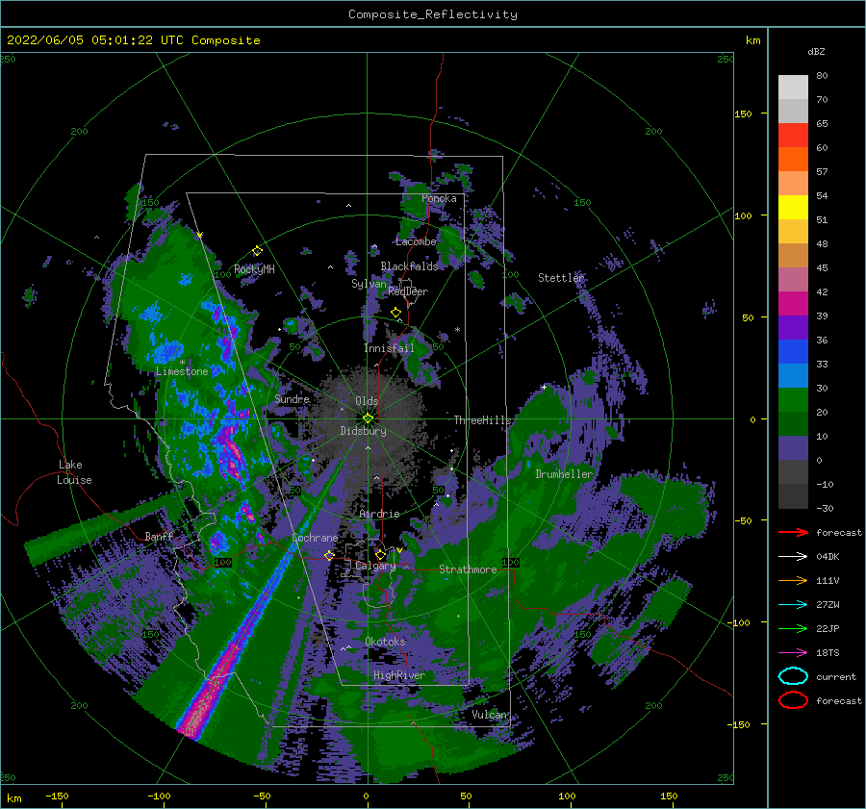Click the white 04DK arrow icon
The width and height of the screenshot is (866, 809).
793,556
